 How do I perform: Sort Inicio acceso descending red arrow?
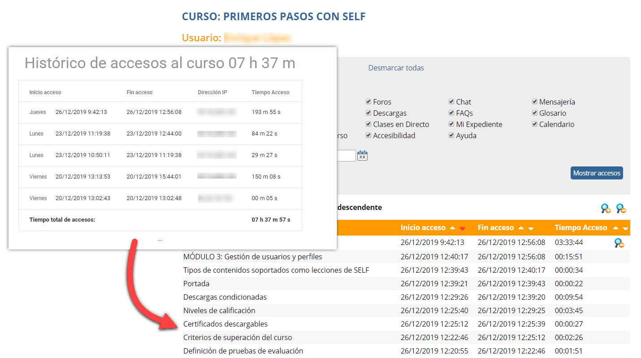(463, 229)
